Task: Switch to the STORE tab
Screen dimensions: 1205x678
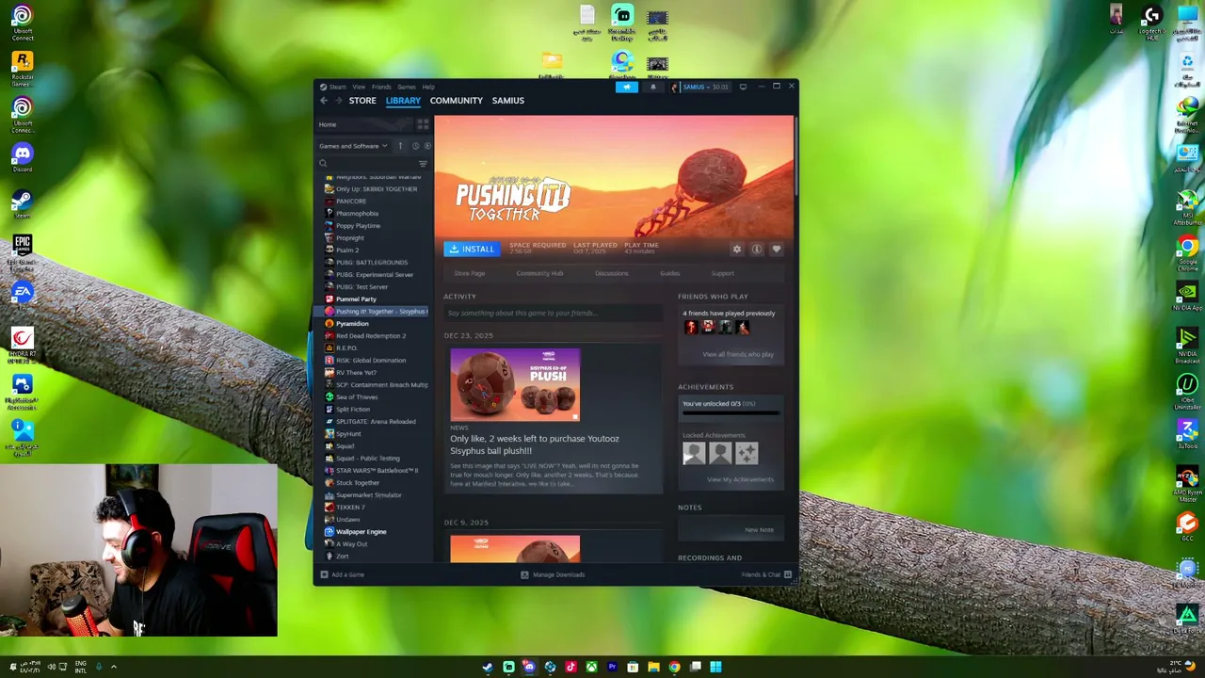Action: coord(362,101)
